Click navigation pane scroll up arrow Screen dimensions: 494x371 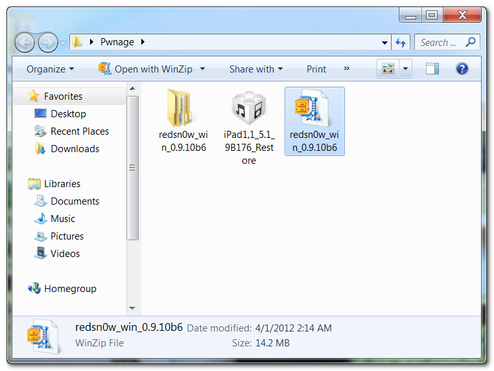(x=133, y=89)
